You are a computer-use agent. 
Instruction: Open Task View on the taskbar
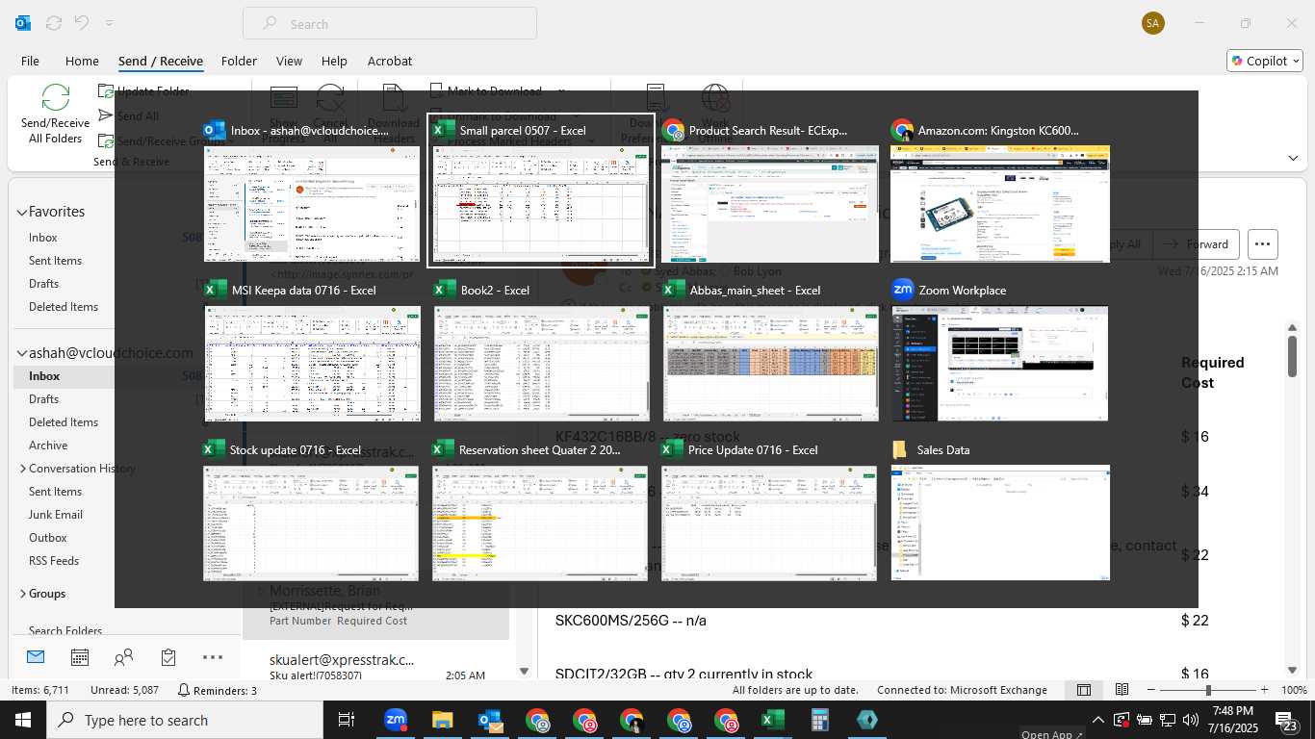coord(347,720)
